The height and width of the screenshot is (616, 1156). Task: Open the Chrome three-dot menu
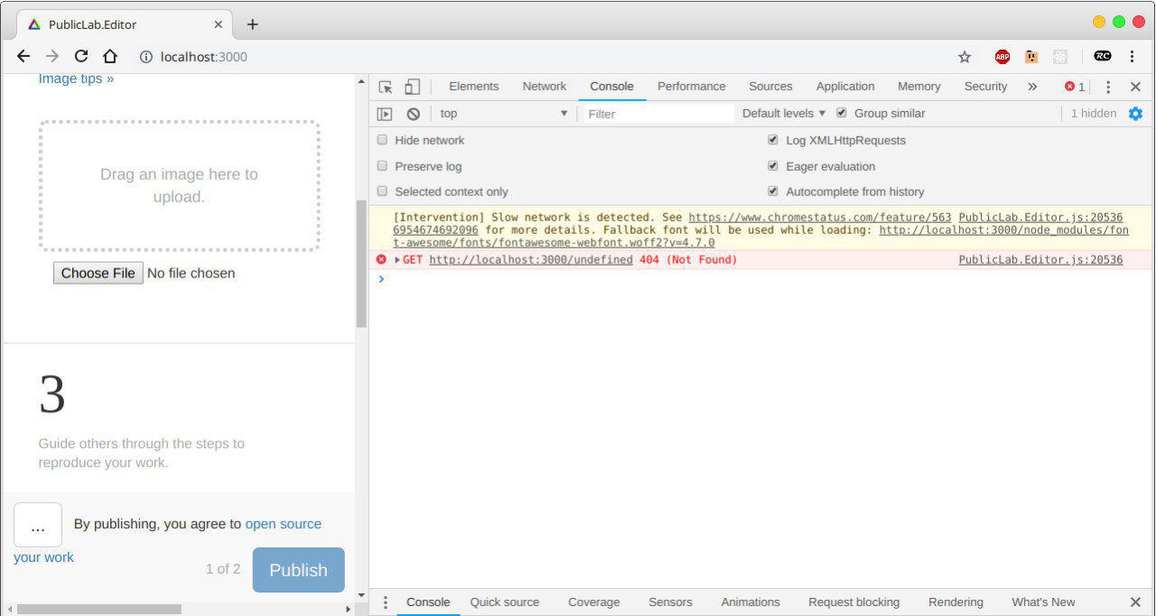[x=1133, y=56]
